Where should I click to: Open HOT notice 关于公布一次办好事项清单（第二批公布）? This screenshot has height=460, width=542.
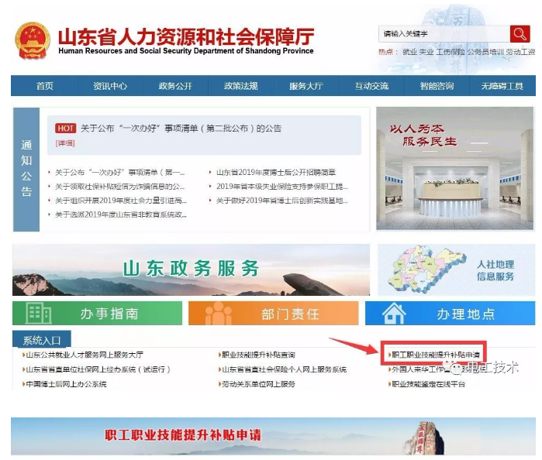pyautogui.click(x=181, y=129)
